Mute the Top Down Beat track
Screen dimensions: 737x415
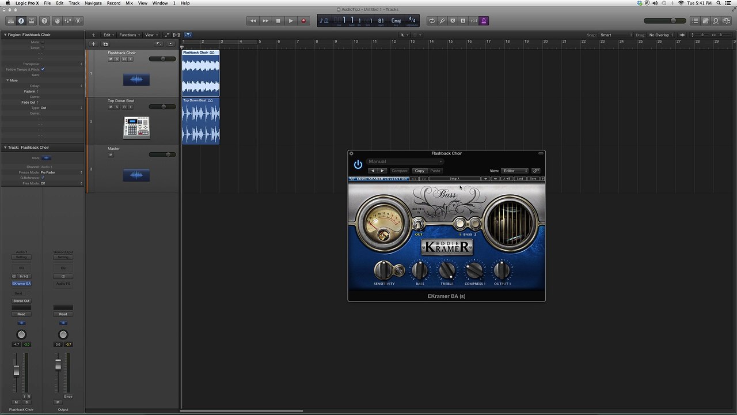click(x=111, y=107)
